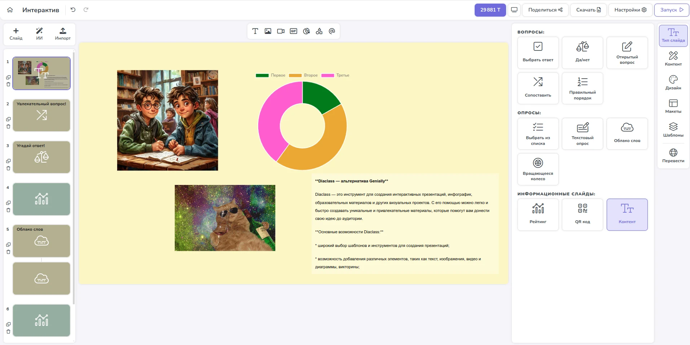Toggle the Первое legend color in the chart
This screenshot has width=690, height=345.
tap(262, 75)
